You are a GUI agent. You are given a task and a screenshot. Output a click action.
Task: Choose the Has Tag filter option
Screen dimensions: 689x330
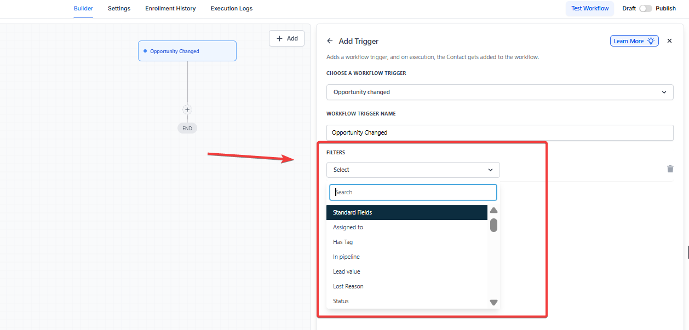[343, 242]
